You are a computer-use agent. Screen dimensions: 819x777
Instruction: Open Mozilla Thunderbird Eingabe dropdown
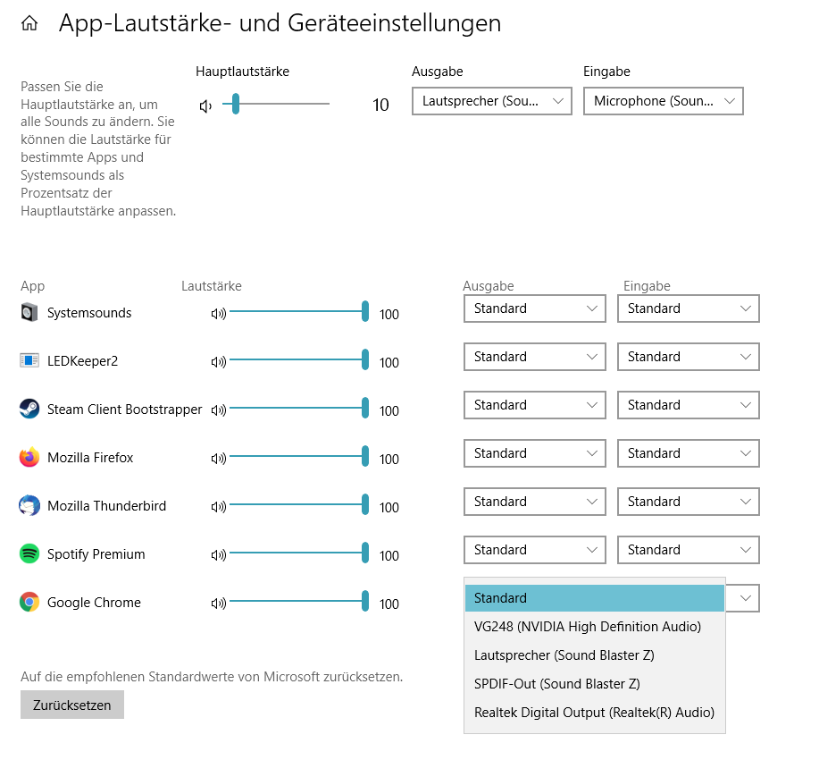pos(688,502)
